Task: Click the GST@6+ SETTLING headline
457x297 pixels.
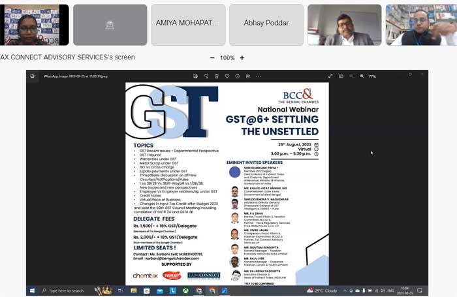Action: (x=272, y=119)
